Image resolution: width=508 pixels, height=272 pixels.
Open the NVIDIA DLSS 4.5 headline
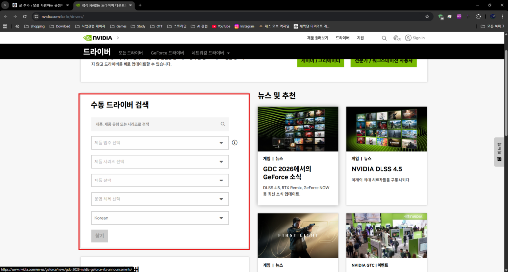pyautogui.click(x=377, y=169)
